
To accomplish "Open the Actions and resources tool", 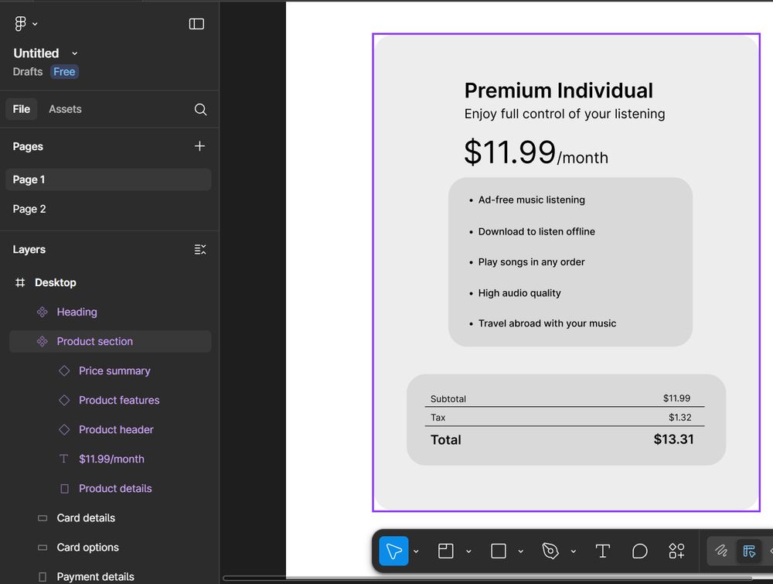I will 676,551.
